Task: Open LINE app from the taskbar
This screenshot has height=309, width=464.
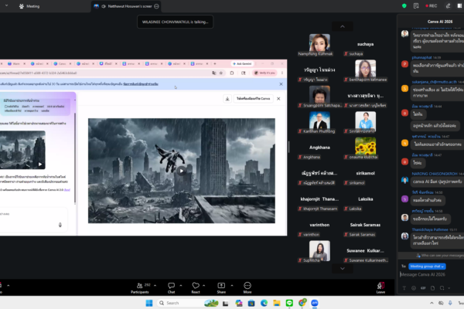Action: pyautogui.click(x=289, y=303)
